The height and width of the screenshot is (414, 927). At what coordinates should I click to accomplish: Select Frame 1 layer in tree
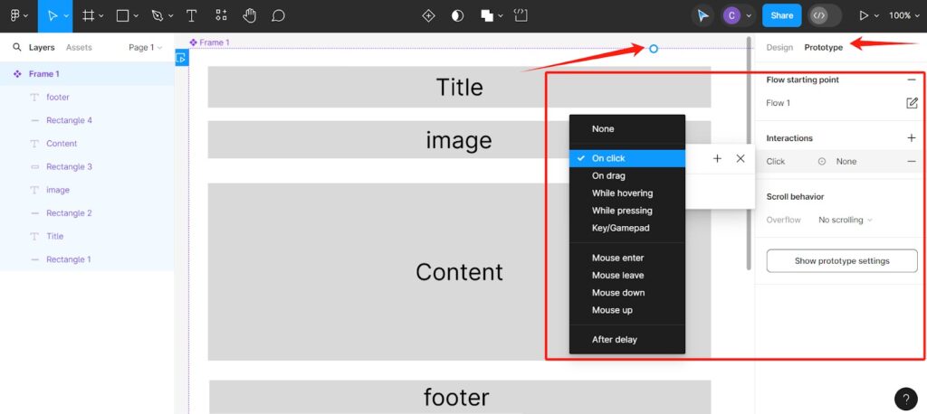pos(87,74)
